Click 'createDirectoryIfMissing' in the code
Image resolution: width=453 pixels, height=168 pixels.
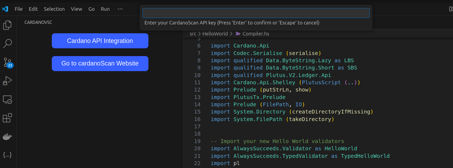coord(331,112)
